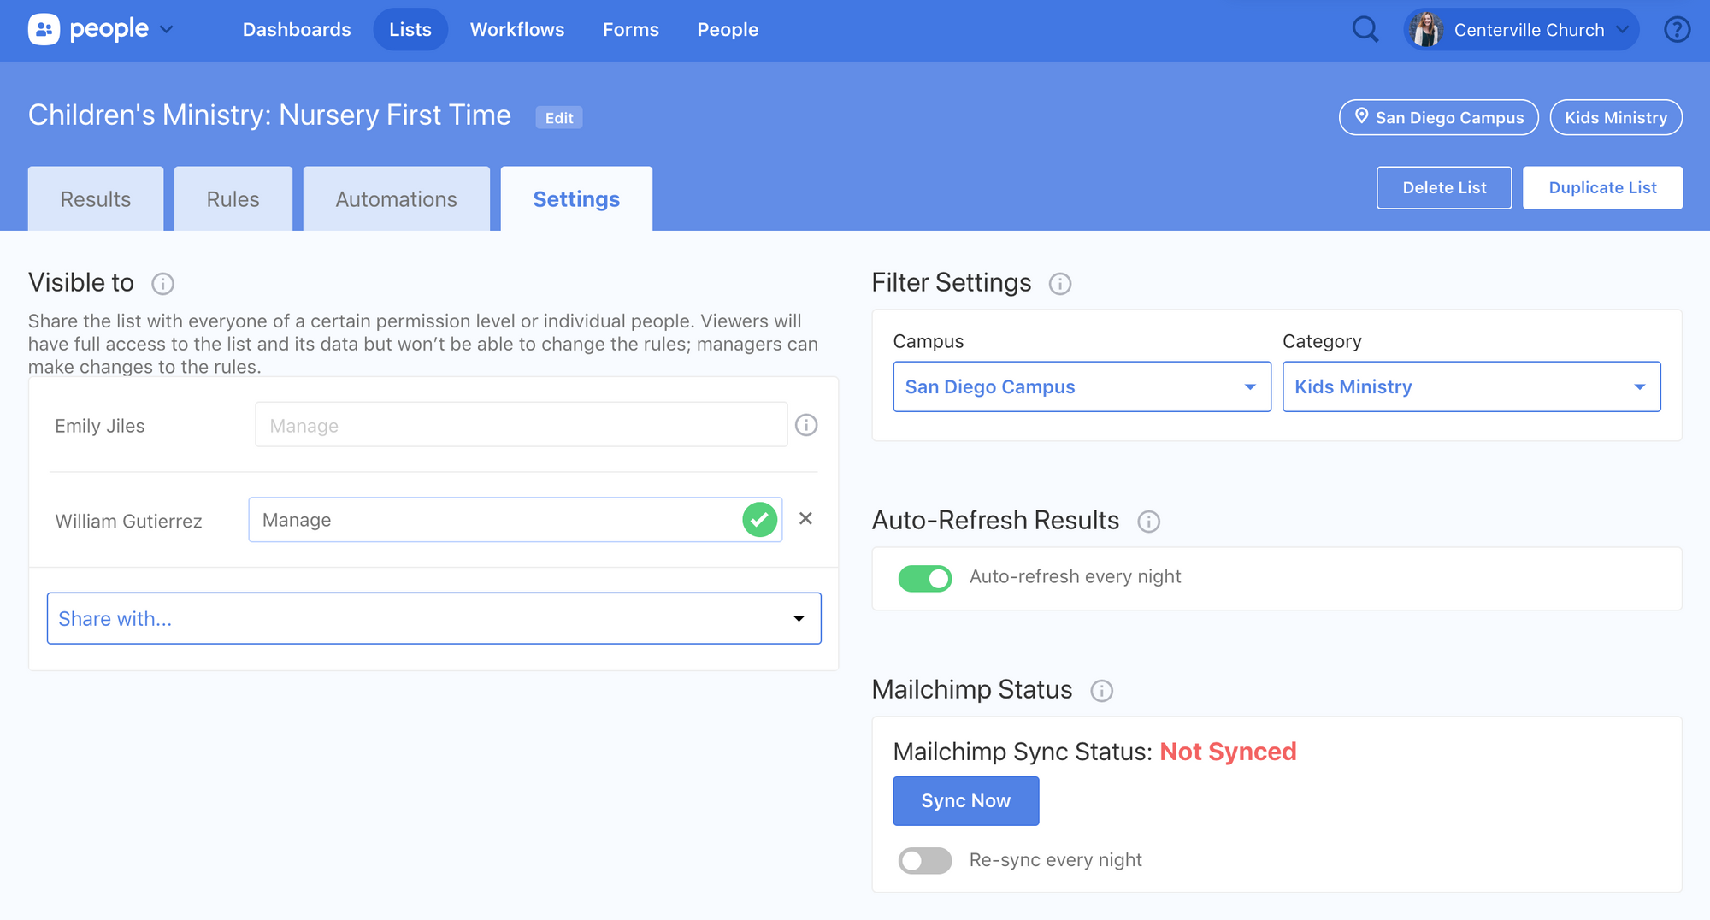Open the Category Kids Ministry dropdown

click(x=1471, y=386)
